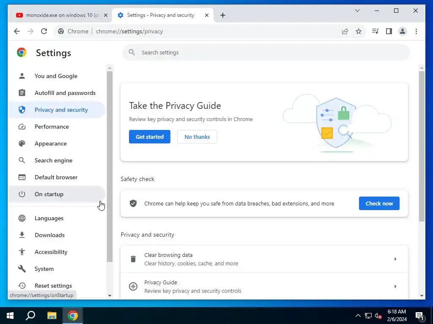433x324 pixels.
Task: Go to Appearance settings
Action: tap(56, 143)
